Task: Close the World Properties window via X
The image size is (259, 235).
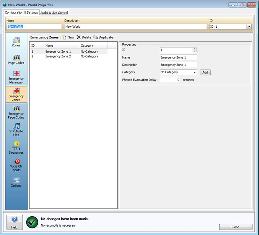Action: coord(251,5)
